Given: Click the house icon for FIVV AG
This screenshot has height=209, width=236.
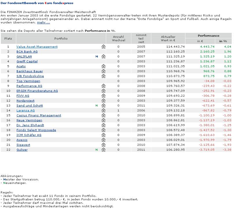Looking at the screenshot, I should coord(104,96).
